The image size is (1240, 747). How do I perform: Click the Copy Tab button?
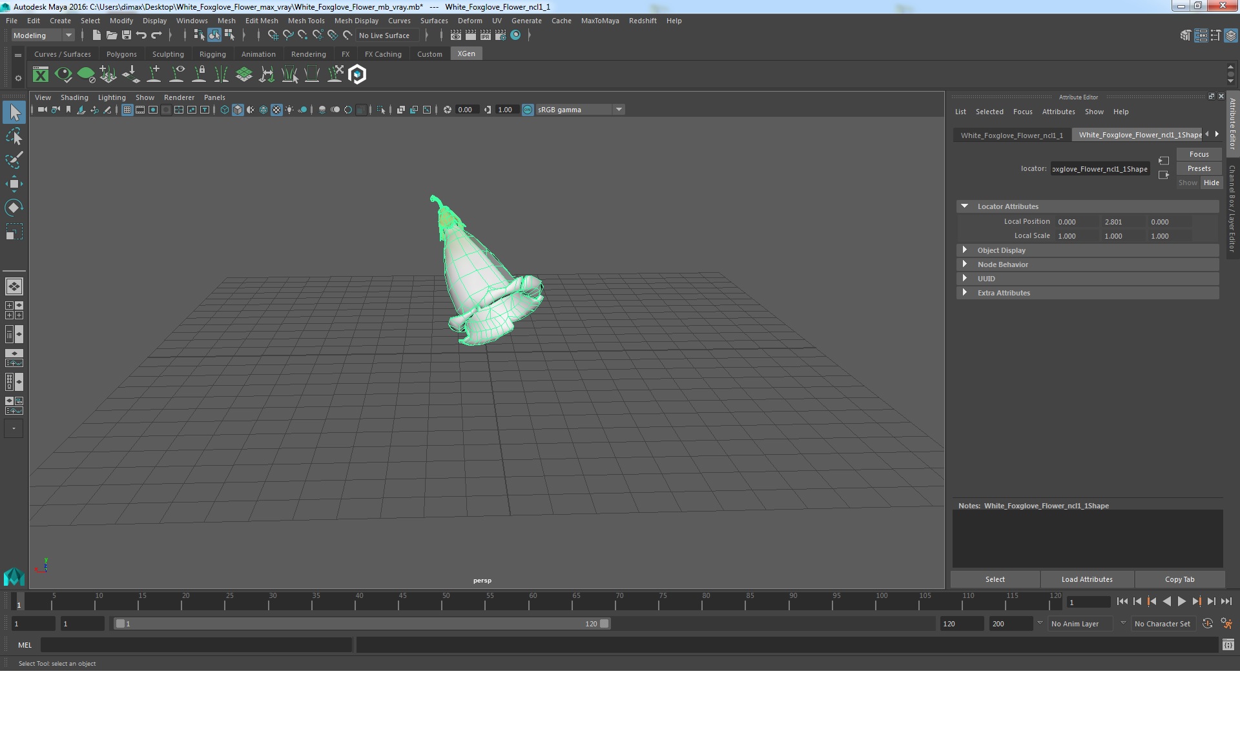[x=1179, y=579]
